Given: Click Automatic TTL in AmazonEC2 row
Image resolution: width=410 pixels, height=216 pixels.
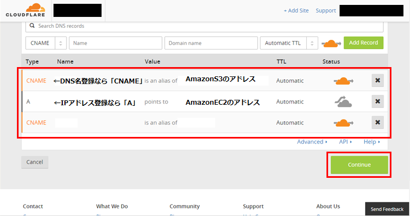Looking at the screenshot, I should [290, 101].
